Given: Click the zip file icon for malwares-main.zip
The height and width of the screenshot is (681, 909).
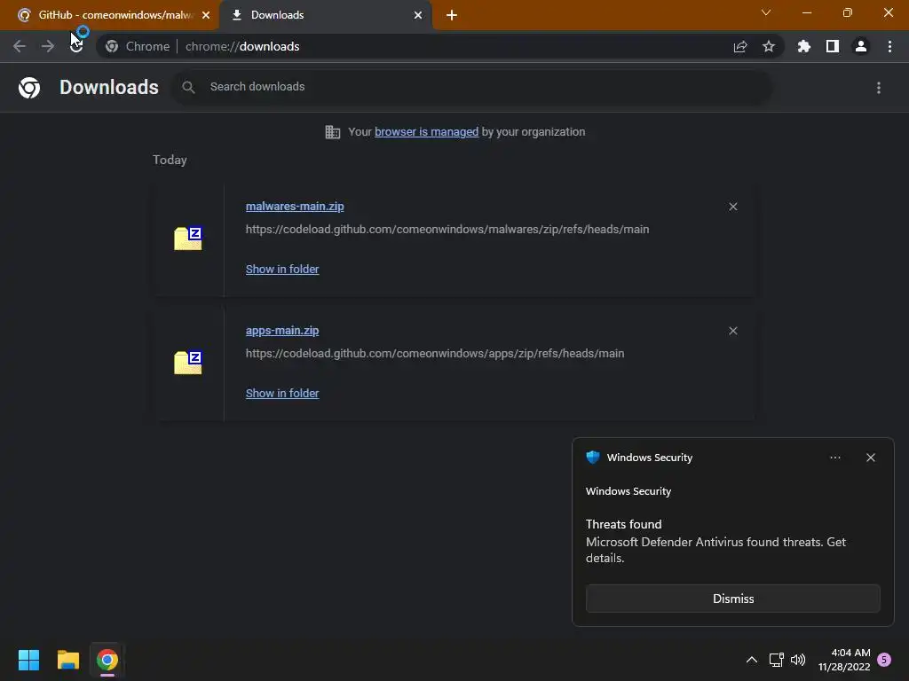Looking at the screenshot, I should (188, 238).
